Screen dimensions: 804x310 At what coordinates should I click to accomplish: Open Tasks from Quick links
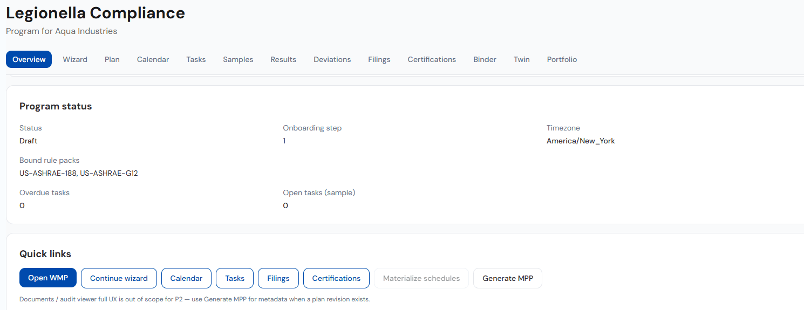coord(235,278)
